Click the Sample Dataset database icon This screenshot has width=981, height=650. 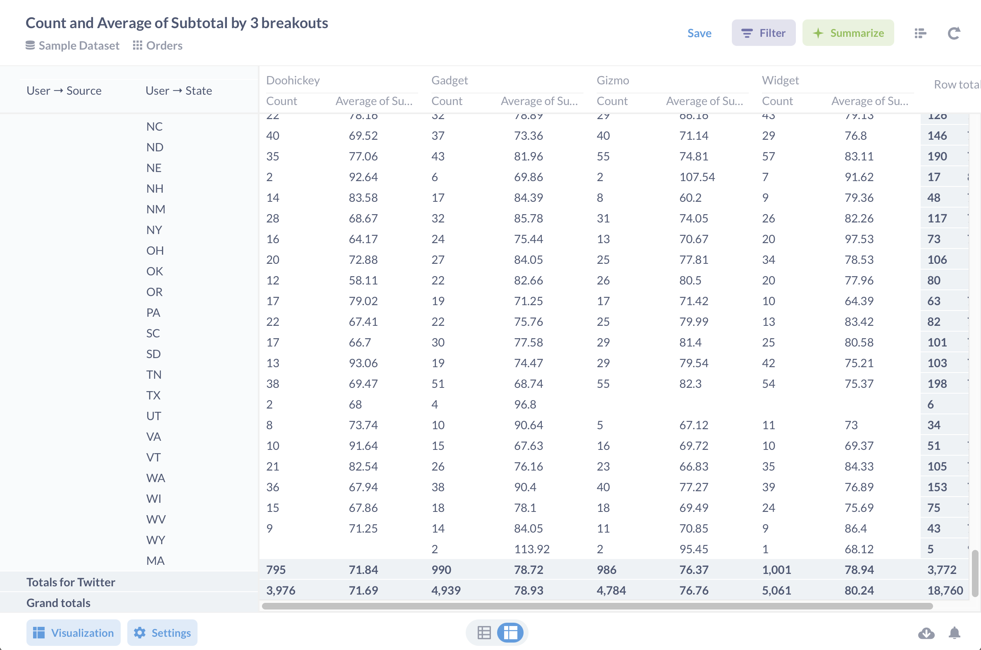tap(30, 45)
